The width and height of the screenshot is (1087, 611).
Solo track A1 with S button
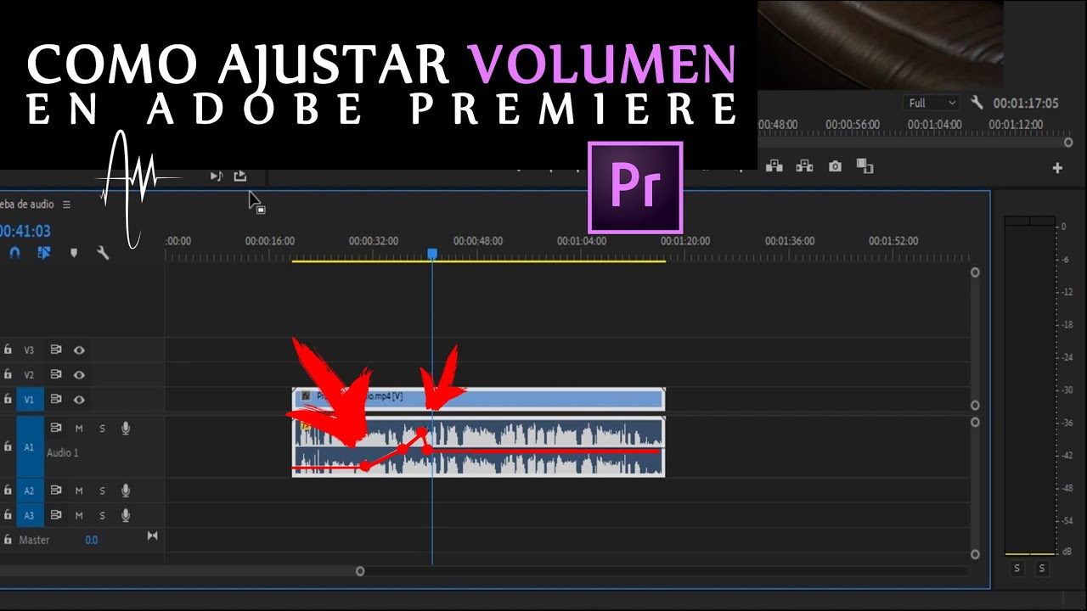coord(102,429)
